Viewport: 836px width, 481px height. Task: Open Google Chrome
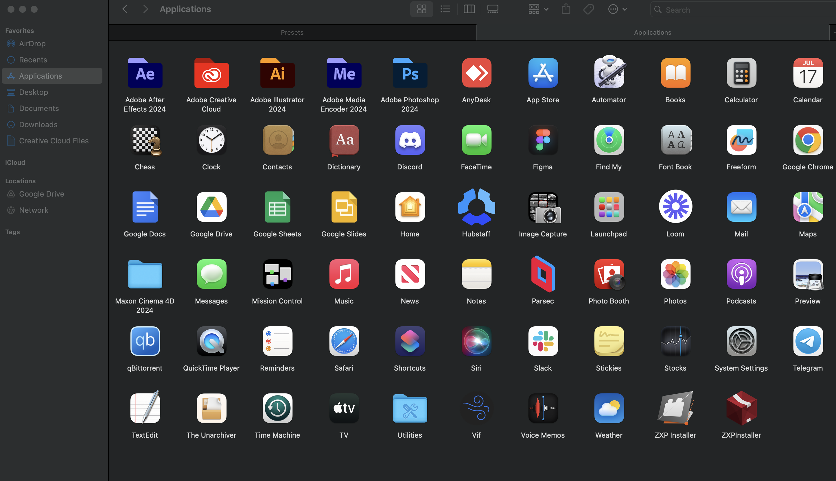point(808,140)
